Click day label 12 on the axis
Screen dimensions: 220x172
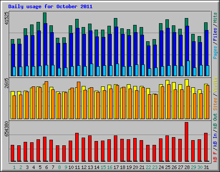(x=84, y=167)
